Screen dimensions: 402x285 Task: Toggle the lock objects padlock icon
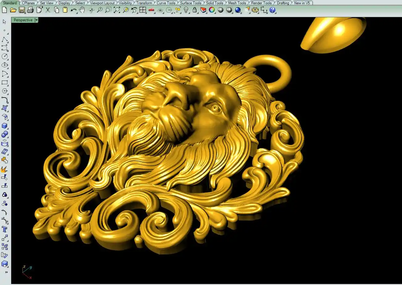(x=194, y=10)
